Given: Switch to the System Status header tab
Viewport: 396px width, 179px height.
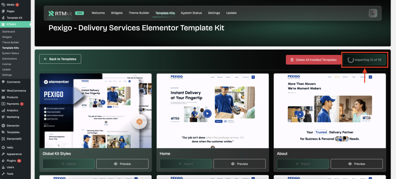Looking at the screenshot, I should pyautogui.click(x=191, y=13).
